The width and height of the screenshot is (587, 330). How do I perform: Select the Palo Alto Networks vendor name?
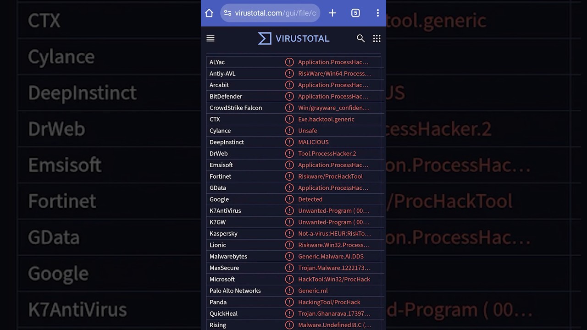[235, 291]
